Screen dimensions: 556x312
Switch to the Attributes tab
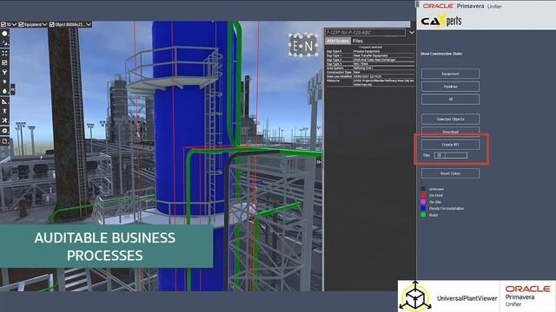point(338,41)
